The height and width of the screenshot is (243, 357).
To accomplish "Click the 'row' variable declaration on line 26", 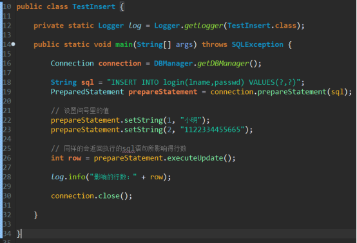I will tap(75, 158).
